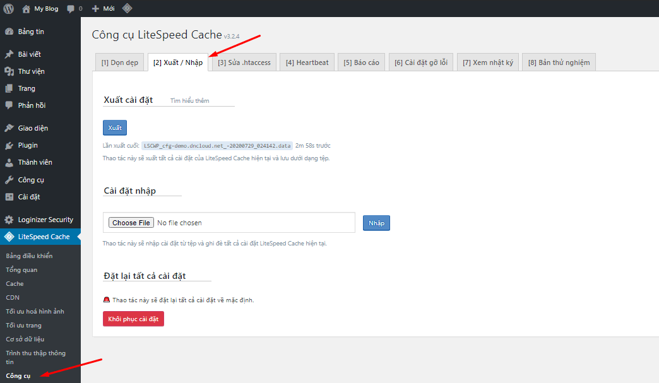Click the Thư viện media icon

[9, 71]
